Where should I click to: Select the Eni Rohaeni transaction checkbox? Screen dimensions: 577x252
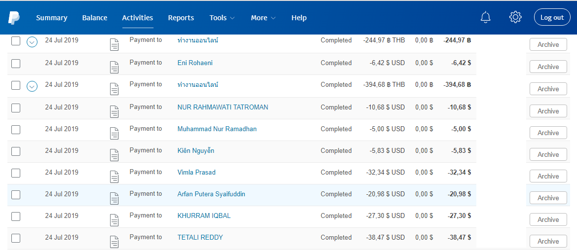coord(16,64)
